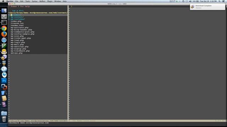
Task: Click the date and time in menu bar
Action: (208, 1)
